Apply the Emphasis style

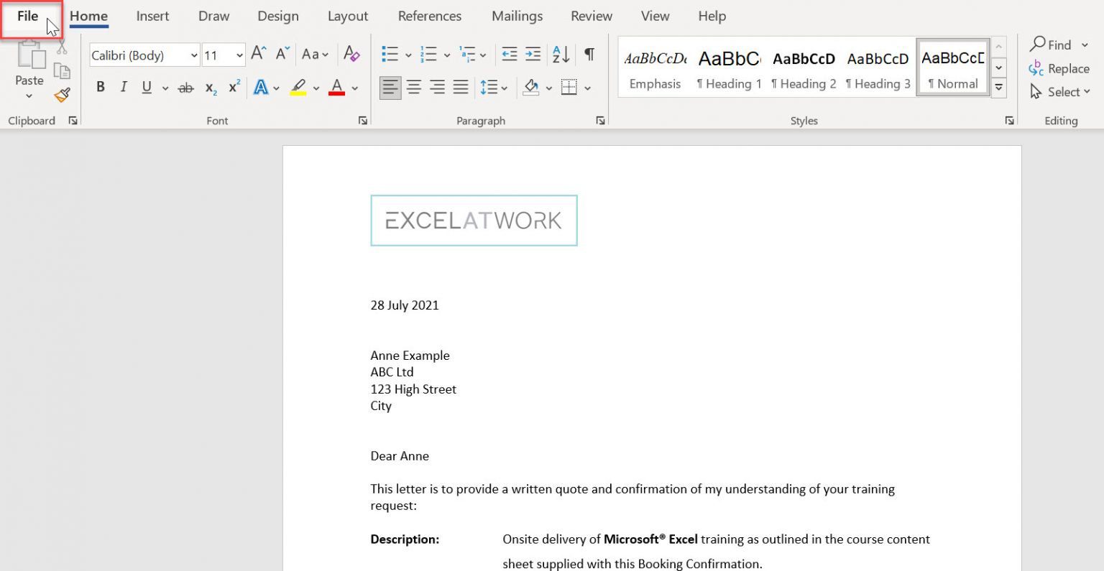click(x=655, y=68)
